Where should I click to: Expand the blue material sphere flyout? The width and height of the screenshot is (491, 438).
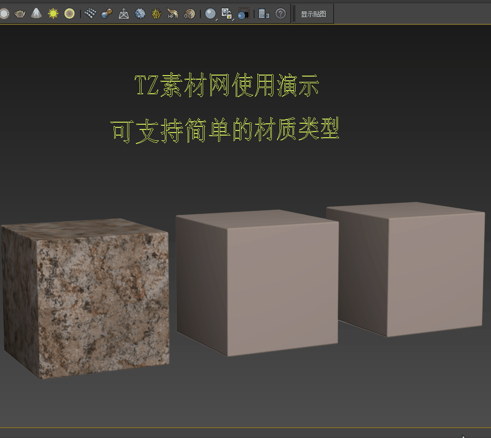coord(210,14)
